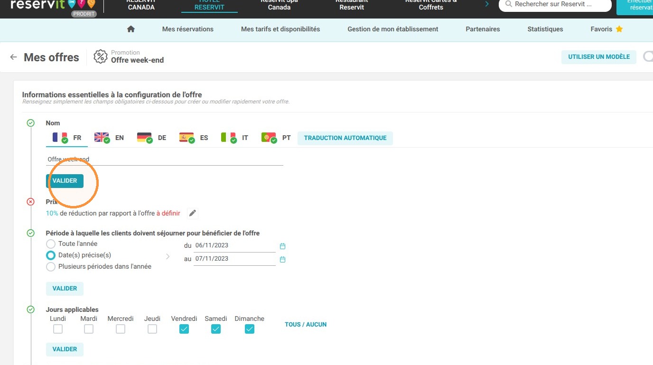Select the Date(s) précise(s) radio button

pos(51,255)
